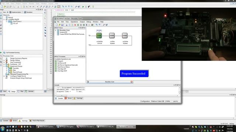The image size is (236, 132).
Task: Open the iMPACT View menu
Action: 67,22
